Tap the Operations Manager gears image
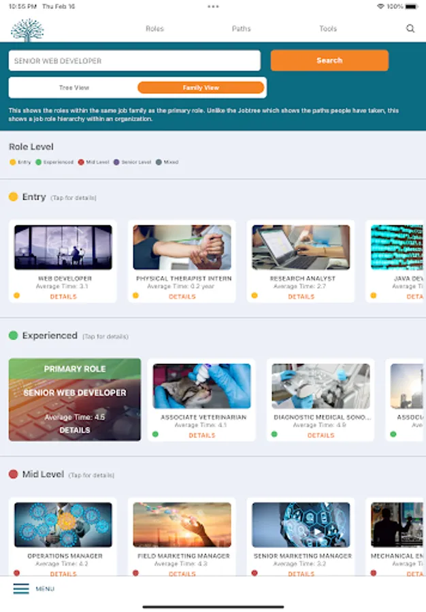This screenshot has height=612, width=426. click(x=63, y=524)
